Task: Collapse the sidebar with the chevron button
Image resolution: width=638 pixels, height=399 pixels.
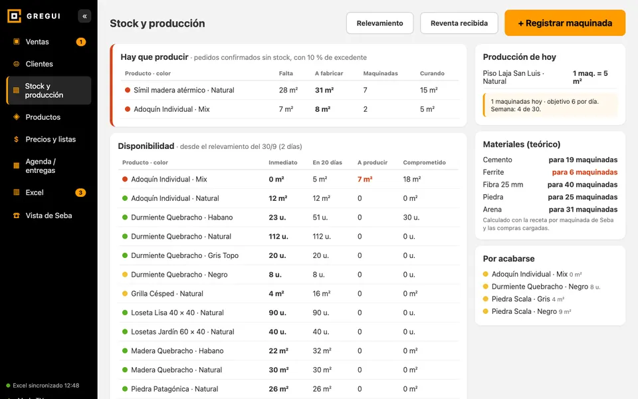Action: click(84, 16)
